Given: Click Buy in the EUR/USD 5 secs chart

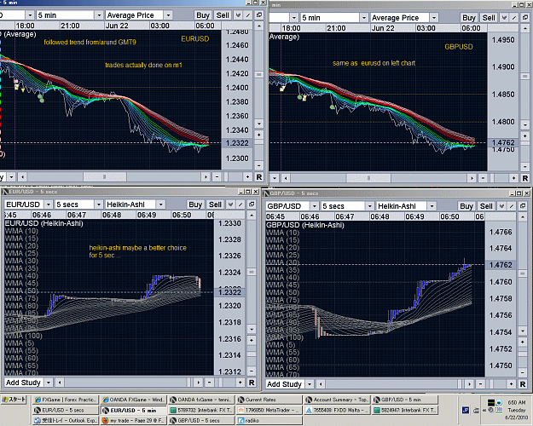Looking at the screenshot, I should point(195,204).
